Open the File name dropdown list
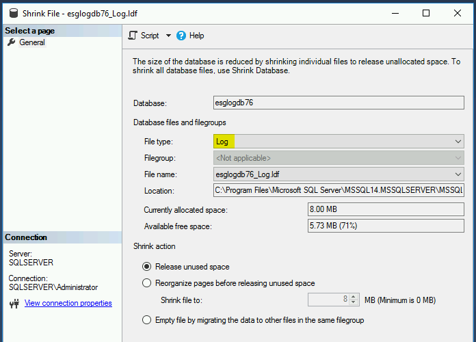This screenshot has height=342, width=476. (458, 174)
